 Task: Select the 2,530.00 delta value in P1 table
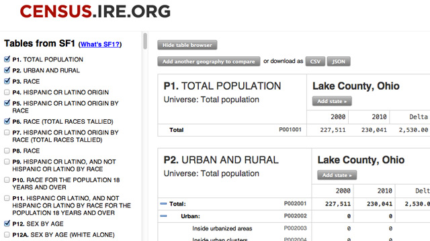pyautogui.click(x=413, y=130)
